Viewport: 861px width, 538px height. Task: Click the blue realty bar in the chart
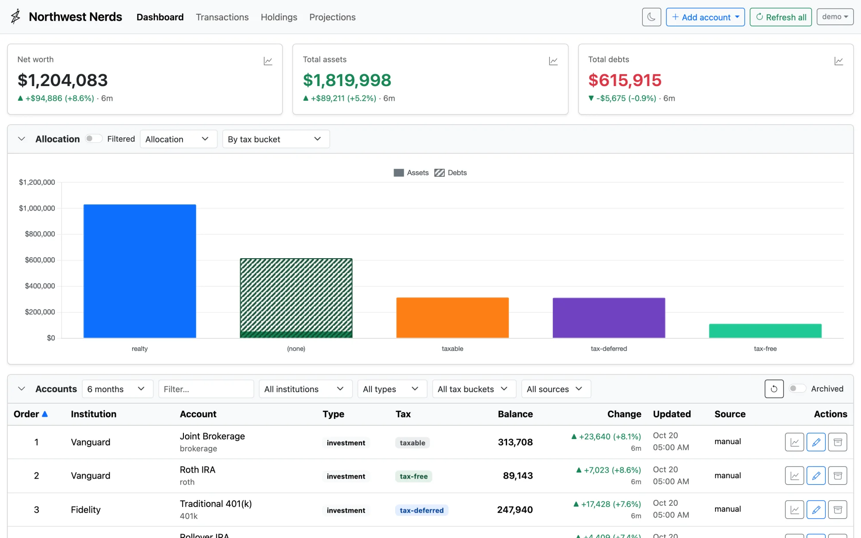139,271
